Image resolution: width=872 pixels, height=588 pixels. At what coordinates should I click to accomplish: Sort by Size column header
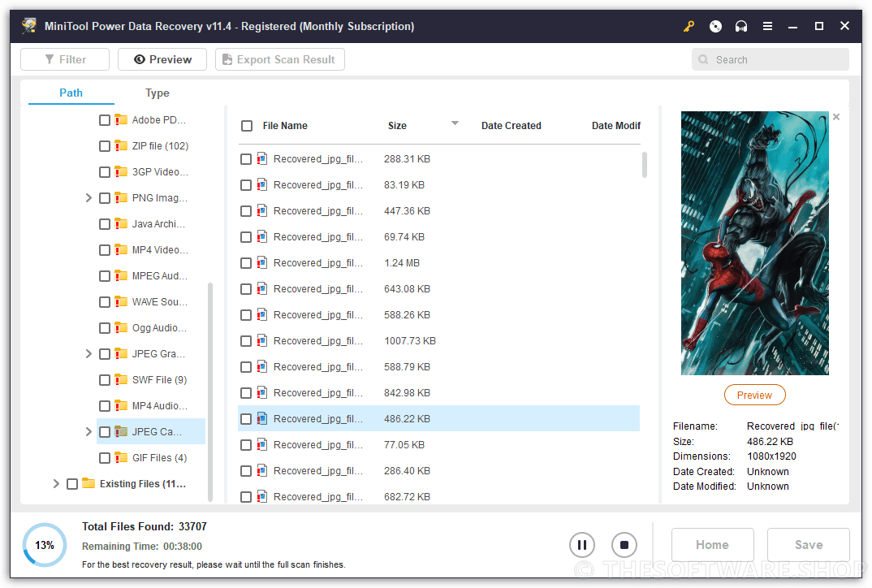tap(397, 126)
